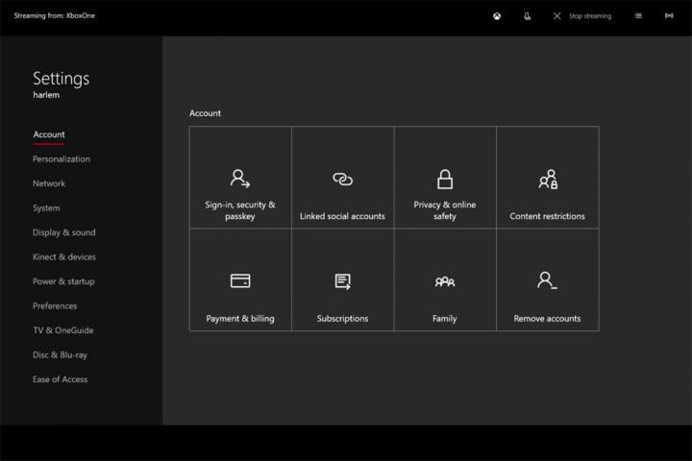Screen dimensions: 692x461
Task: Click the 'Remove accounts' tile label
Action: pyautogui.click(x=547, y=319)
